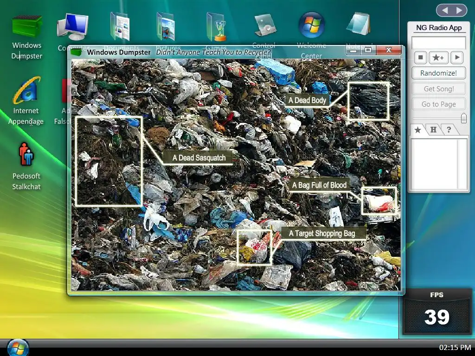Switch to the question mark help tab

click(x=449, y=130)
